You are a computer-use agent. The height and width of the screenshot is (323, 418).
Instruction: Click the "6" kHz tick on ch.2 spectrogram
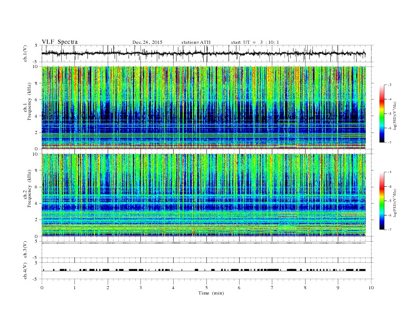[37, 187]
